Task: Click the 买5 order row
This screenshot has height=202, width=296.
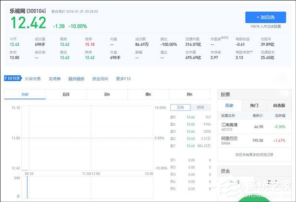Action: click(x=190, y=189)
